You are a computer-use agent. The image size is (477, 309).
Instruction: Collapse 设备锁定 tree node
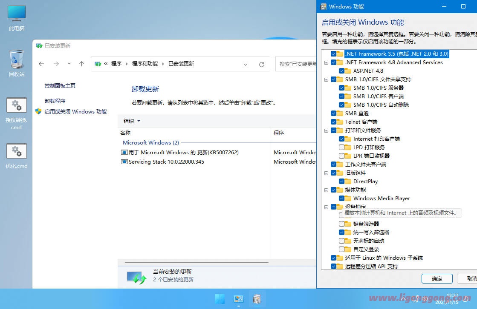point(326,207)
